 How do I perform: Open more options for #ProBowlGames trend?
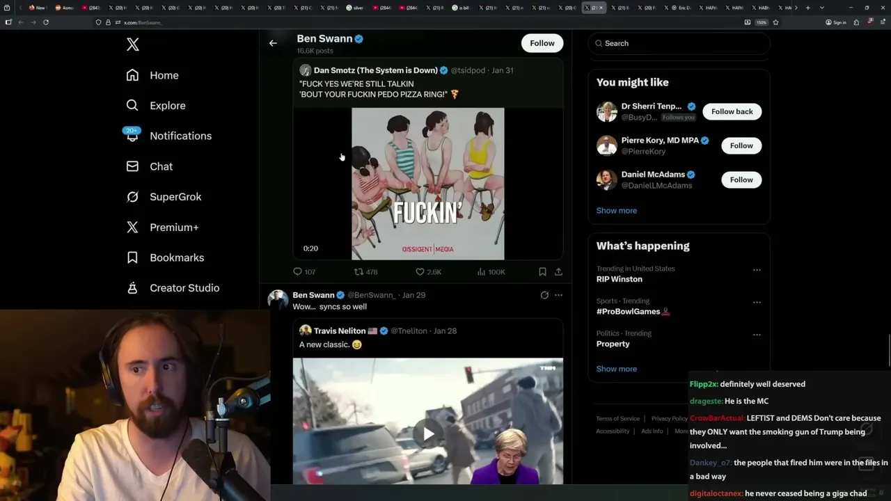pos(757,303)
